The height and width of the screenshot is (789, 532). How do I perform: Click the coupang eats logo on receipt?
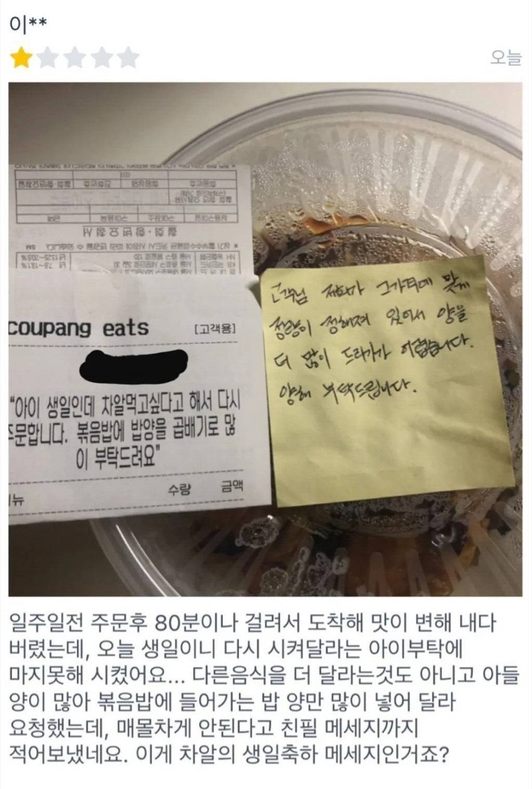coord(78,328)
